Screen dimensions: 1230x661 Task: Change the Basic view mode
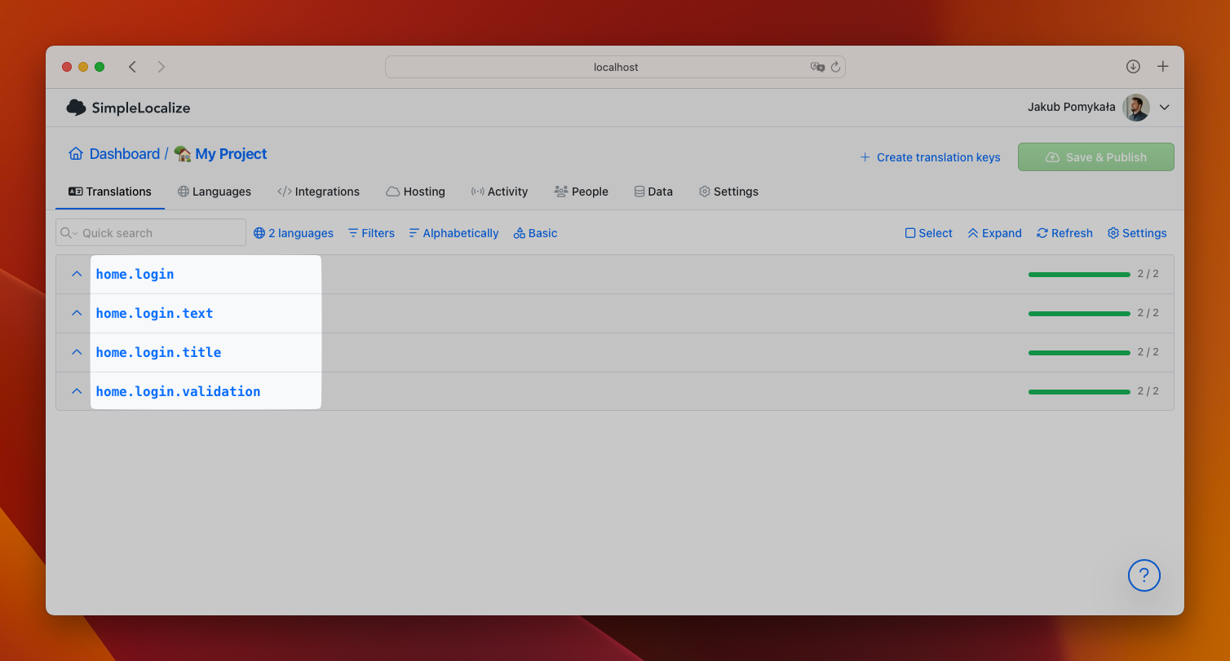point(535,233)
